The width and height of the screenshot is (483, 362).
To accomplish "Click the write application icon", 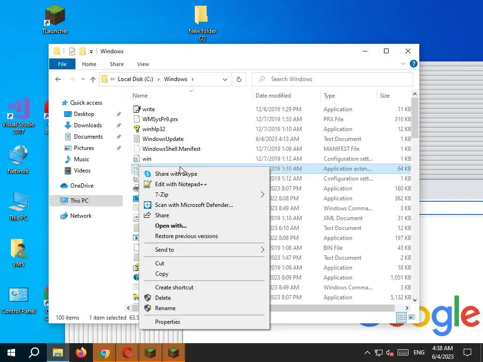I will pos(136,109).
